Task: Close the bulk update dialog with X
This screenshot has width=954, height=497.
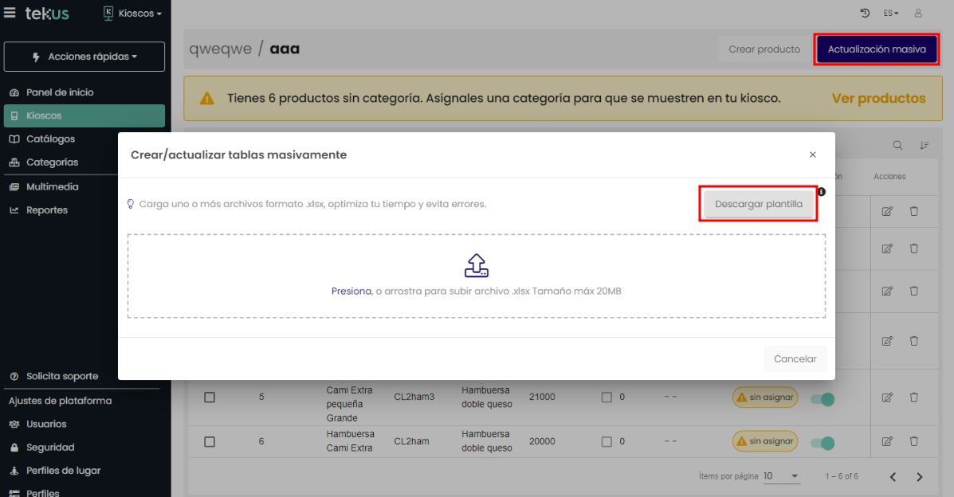Action: pos(812,155)
